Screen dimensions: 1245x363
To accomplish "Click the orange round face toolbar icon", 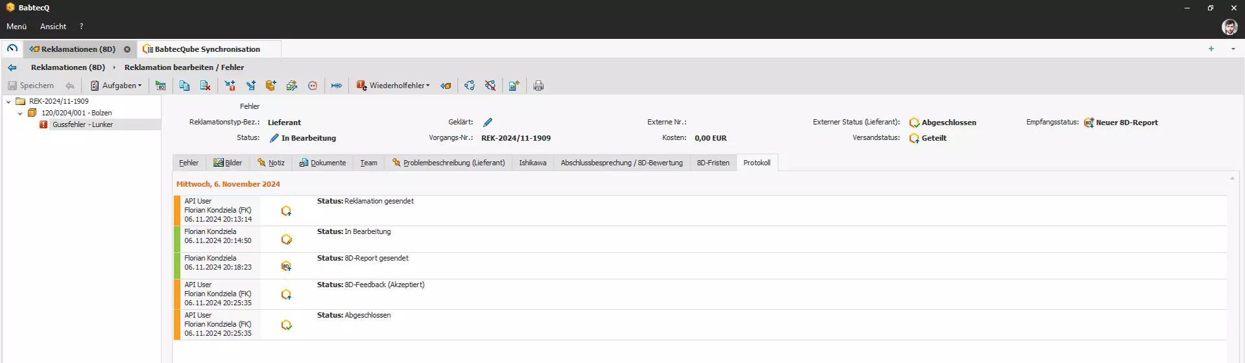I will [313, 86].
